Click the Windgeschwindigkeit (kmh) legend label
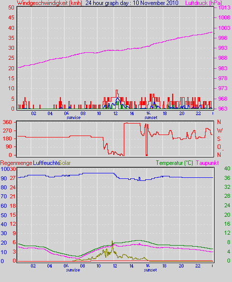 pyautogui.click(x=49, y=3)
